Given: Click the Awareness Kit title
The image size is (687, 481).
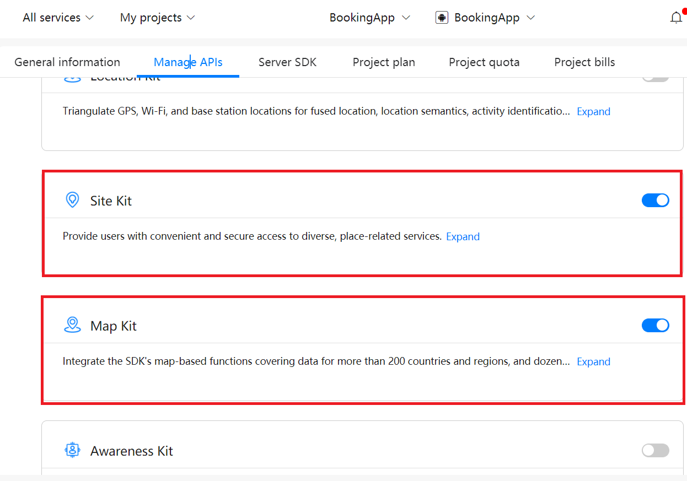Looking at the screenshot, I should [x=132, y=451].
